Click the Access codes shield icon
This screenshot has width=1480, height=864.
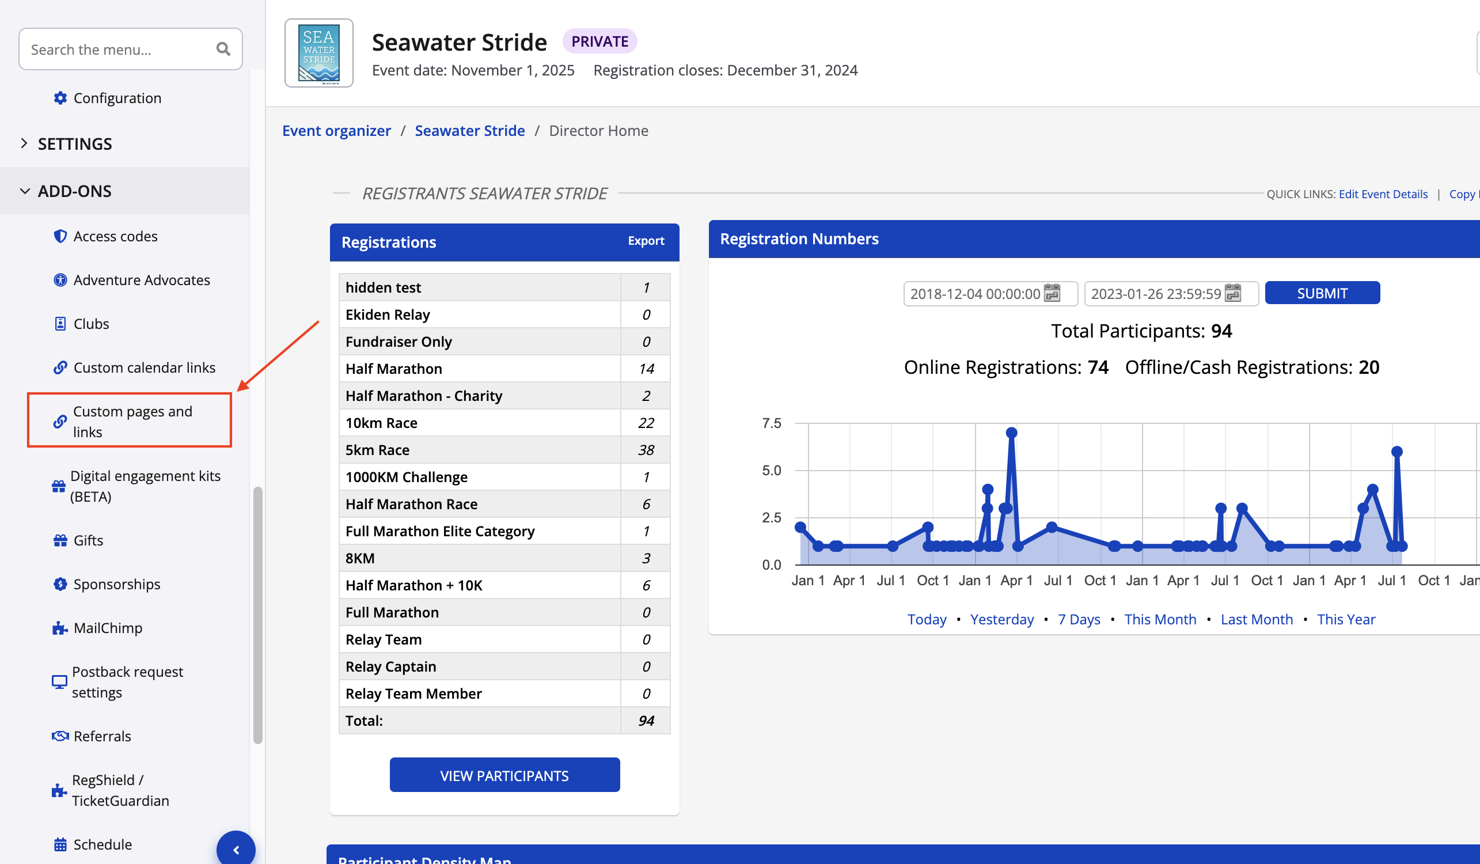(60, 236)
